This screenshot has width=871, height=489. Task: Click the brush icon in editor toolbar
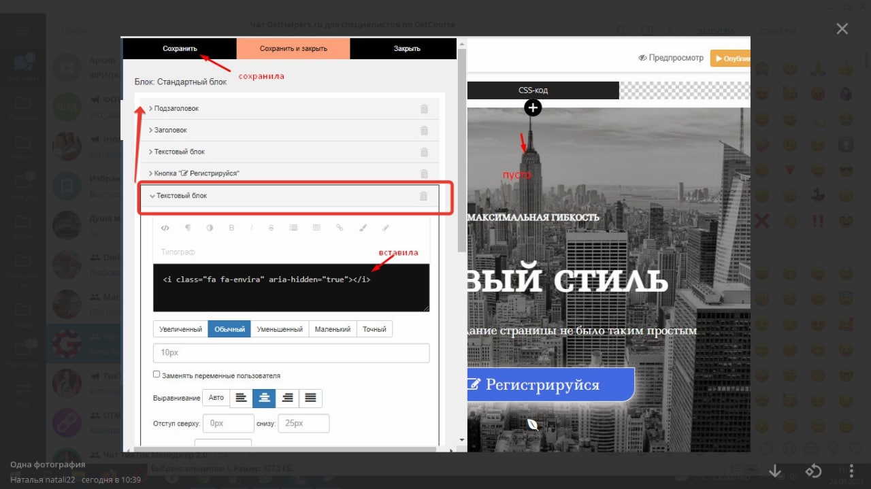[x=363, y=228]
